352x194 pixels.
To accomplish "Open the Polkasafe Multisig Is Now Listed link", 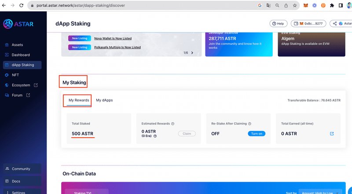I will [x=117, y=48].
